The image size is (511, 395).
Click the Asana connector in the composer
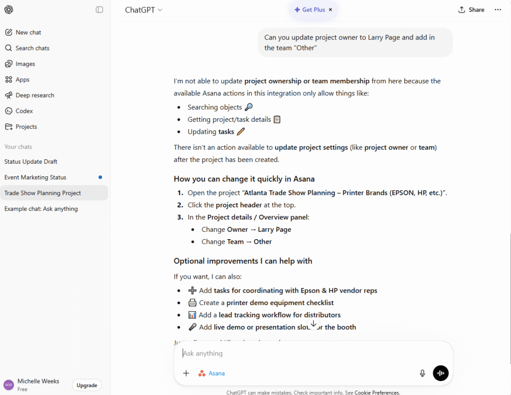(x=212, y=373)
